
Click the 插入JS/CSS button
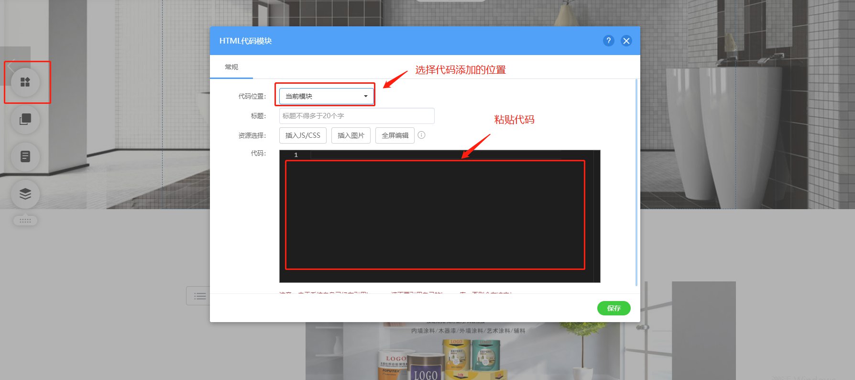tap(303, 135)
